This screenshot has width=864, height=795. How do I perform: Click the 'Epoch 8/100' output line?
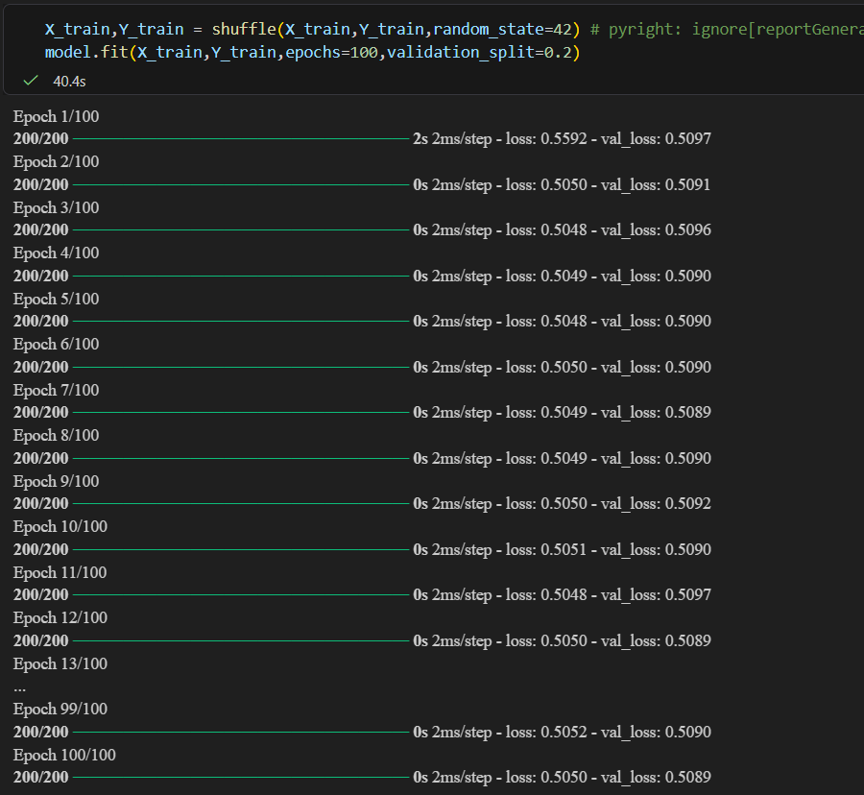tap(57, 435)
